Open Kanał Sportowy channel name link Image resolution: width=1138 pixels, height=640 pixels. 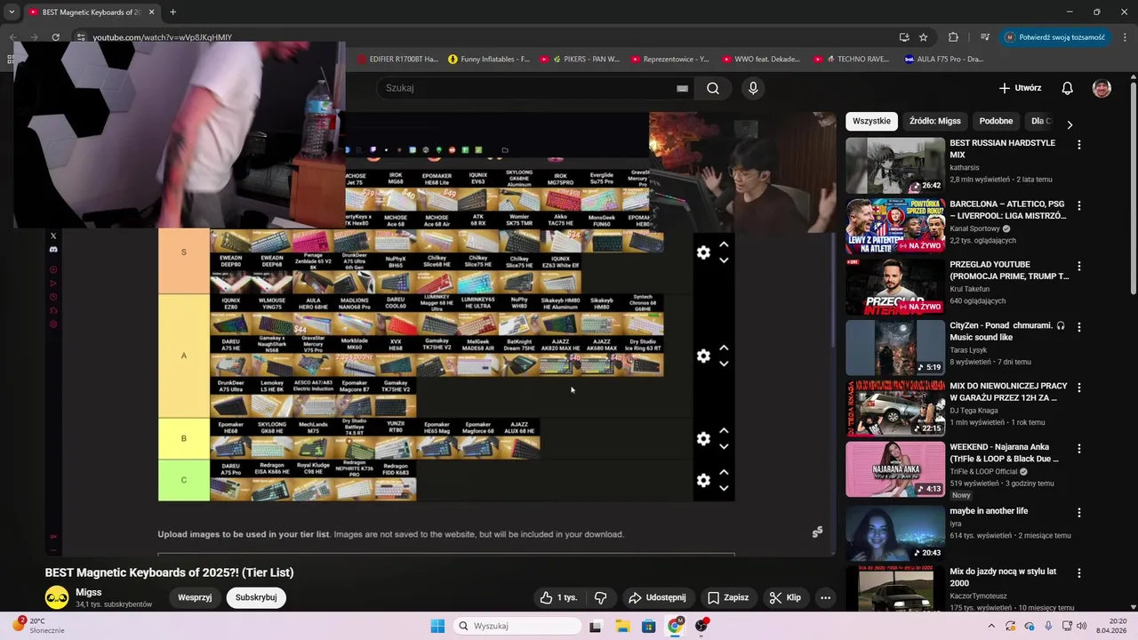tap(974, 228)
